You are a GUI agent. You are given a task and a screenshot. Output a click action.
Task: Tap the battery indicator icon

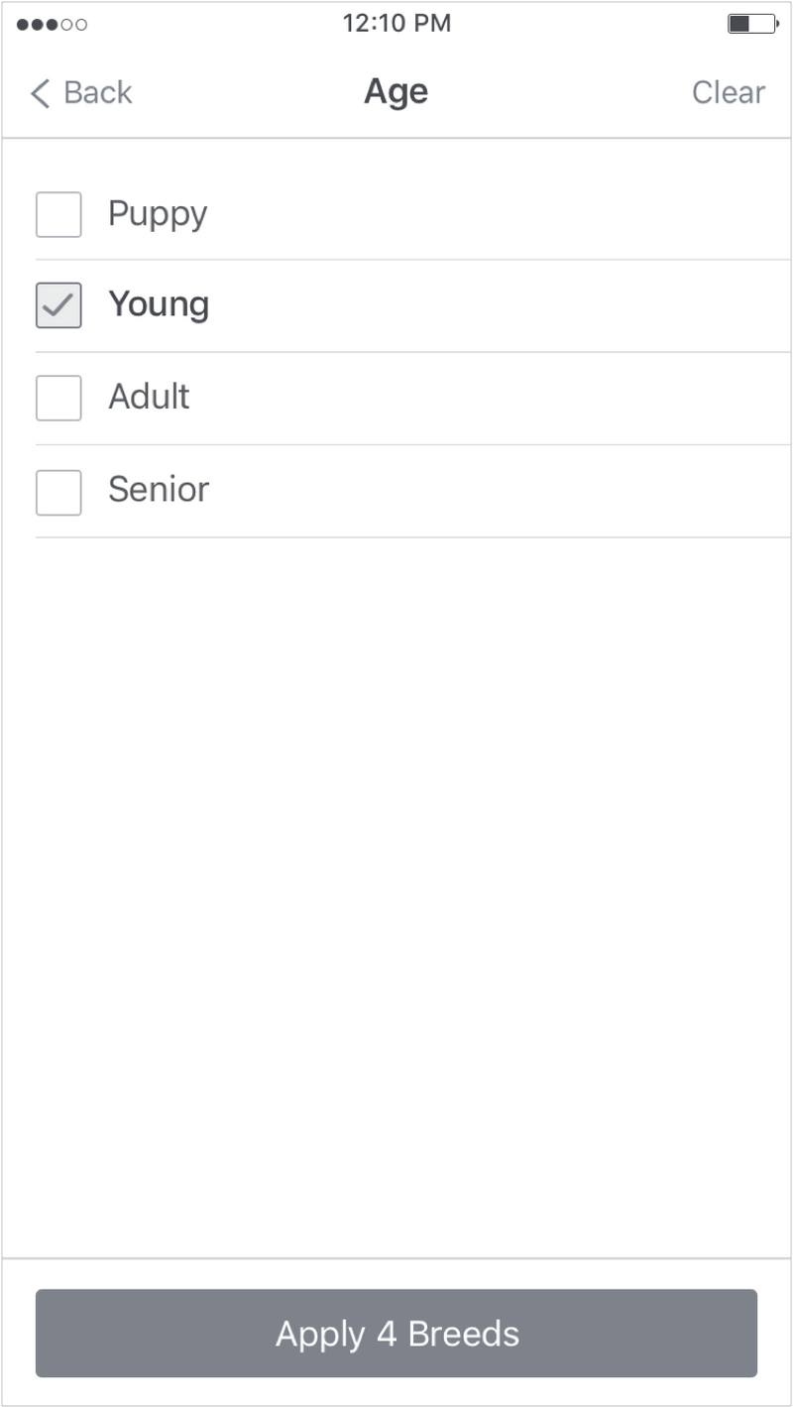752,24
